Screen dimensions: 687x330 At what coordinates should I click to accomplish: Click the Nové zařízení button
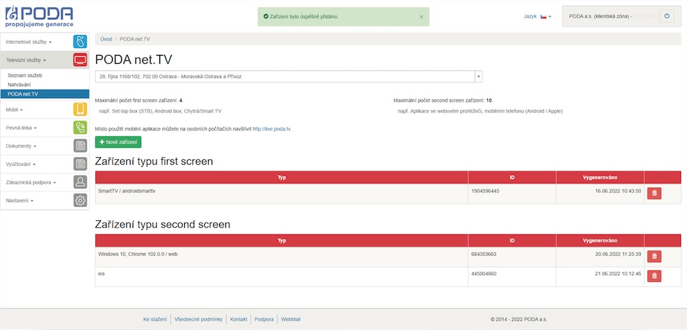pyautogui.click(x=118, y=142)
